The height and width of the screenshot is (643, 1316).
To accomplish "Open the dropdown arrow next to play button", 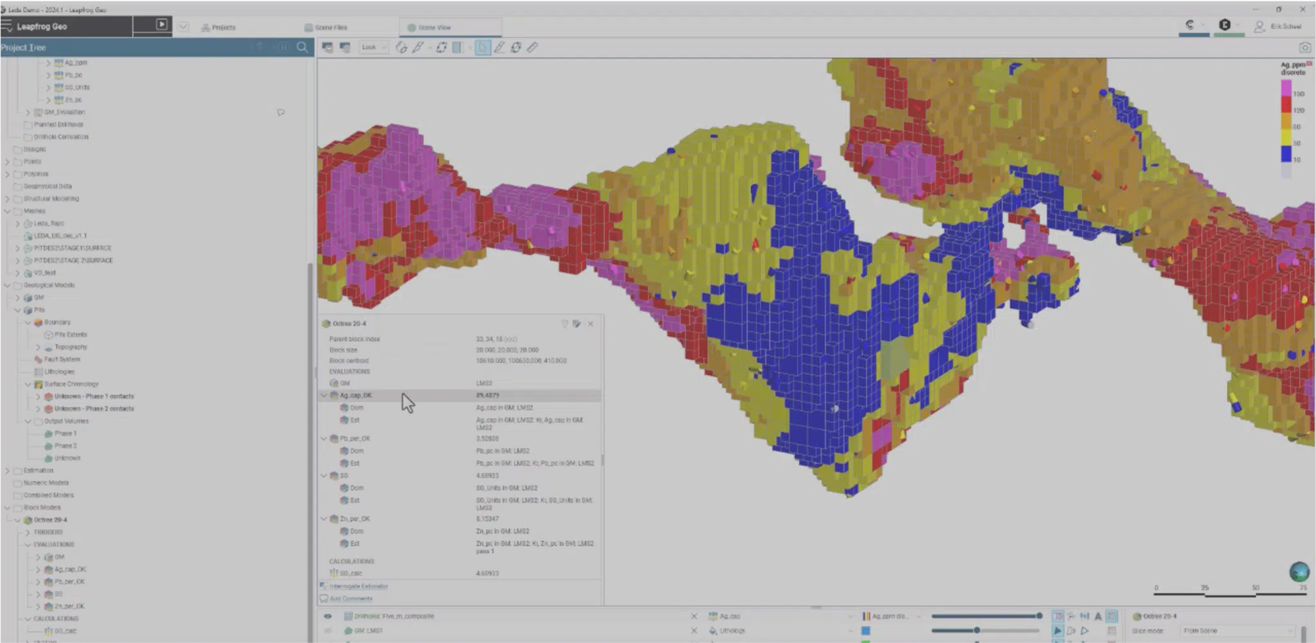I will pos(183,26).
